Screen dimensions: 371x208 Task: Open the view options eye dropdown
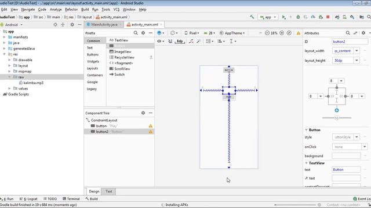(161, 41)
